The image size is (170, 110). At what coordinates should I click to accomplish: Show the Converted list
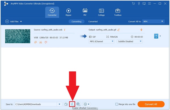coord(93,21)
